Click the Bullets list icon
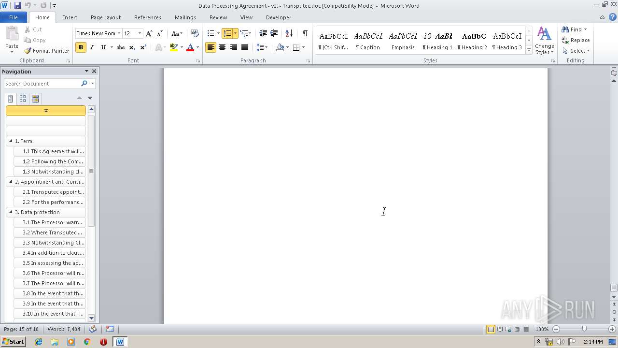 (211, 33)
